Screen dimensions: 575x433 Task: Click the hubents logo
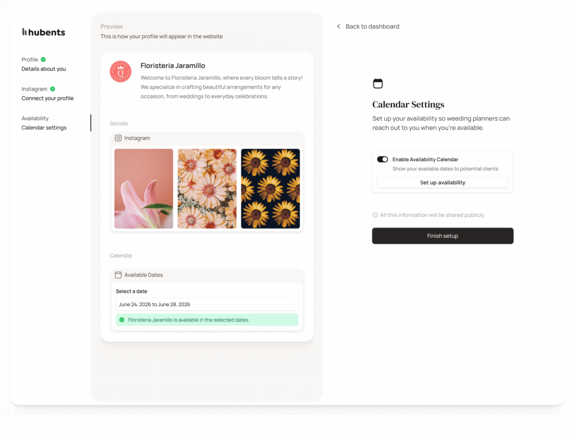[43, 32]
